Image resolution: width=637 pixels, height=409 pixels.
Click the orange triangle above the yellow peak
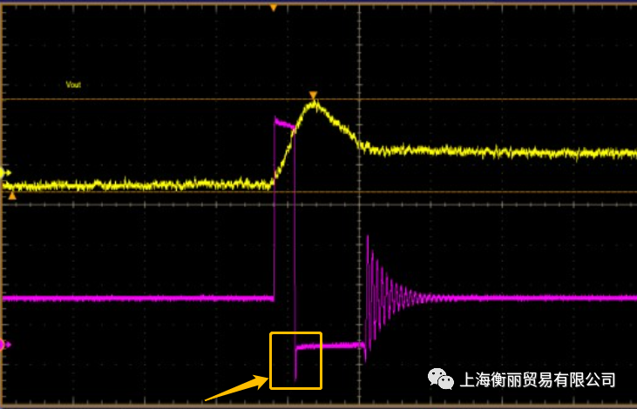(314, 96)
